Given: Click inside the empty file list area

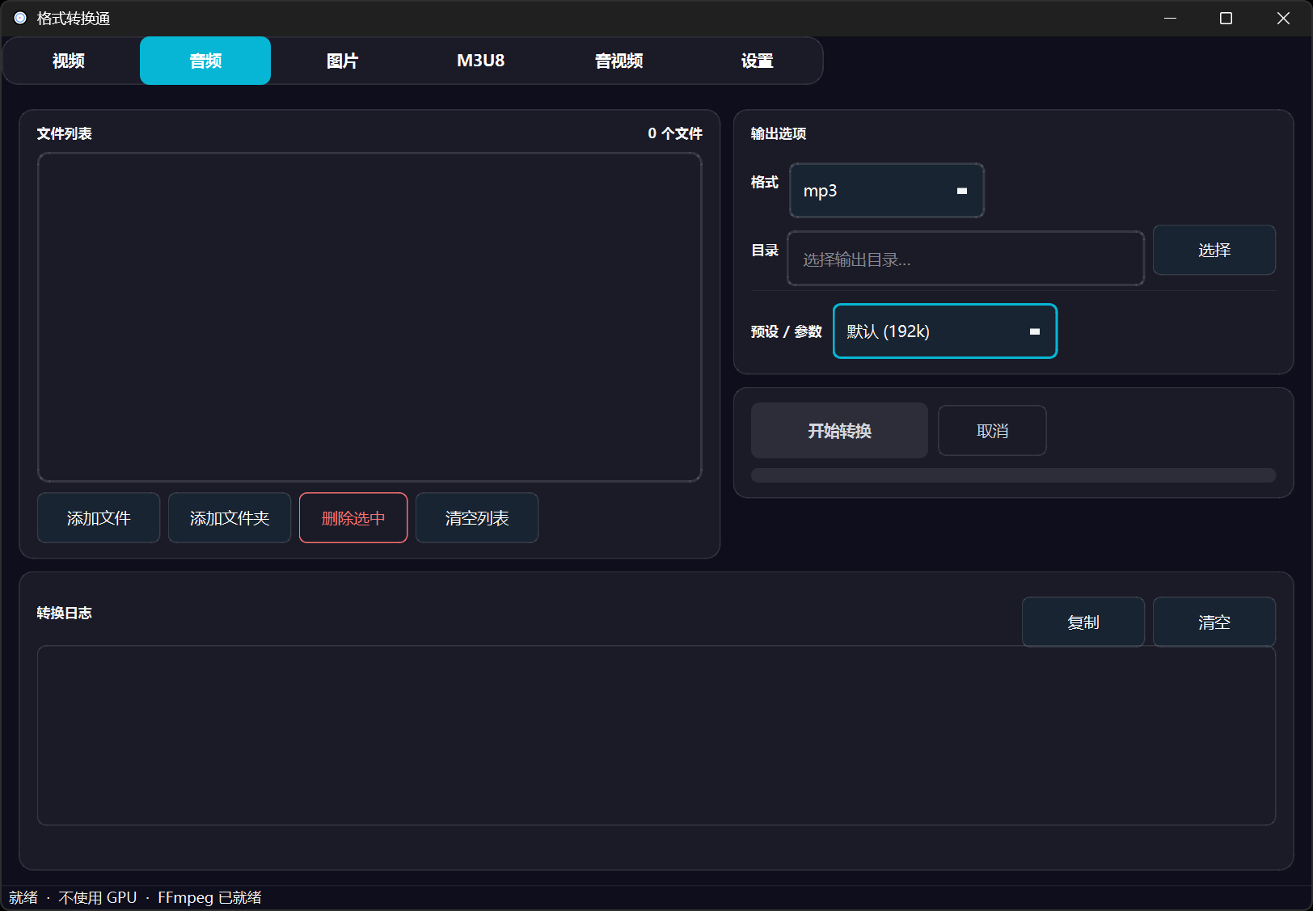Looking at the screenshot, I should [x=369, y=317].
